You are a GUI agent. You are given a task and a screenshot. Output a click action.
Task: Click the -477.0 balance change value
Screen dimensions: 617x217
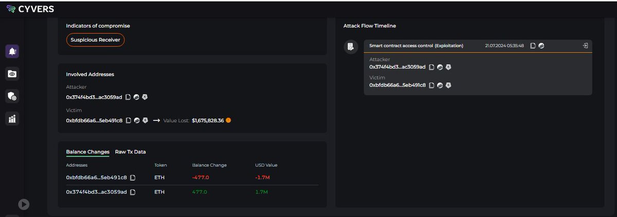201,177
